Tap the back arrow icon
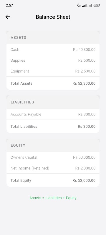 [7, 17]
